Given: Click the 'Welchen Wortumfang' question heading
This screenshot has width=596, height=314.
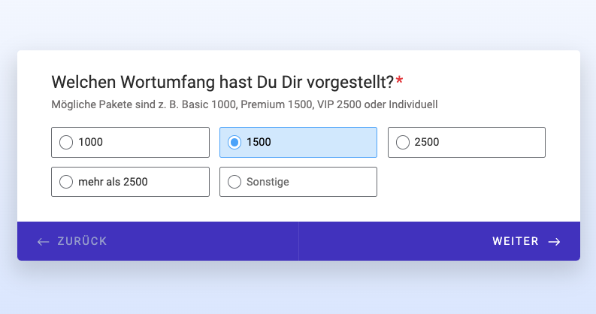Looking at the screenshot, I should pyautogui.click(x=222, y=82).
